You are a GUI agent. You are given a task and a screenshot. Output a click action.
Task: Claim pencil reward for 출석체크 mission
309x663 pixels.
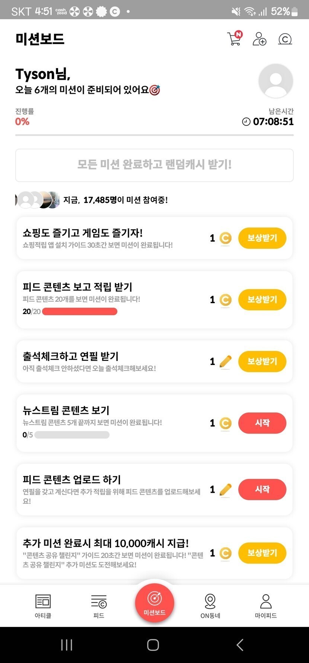pos(262,361)
